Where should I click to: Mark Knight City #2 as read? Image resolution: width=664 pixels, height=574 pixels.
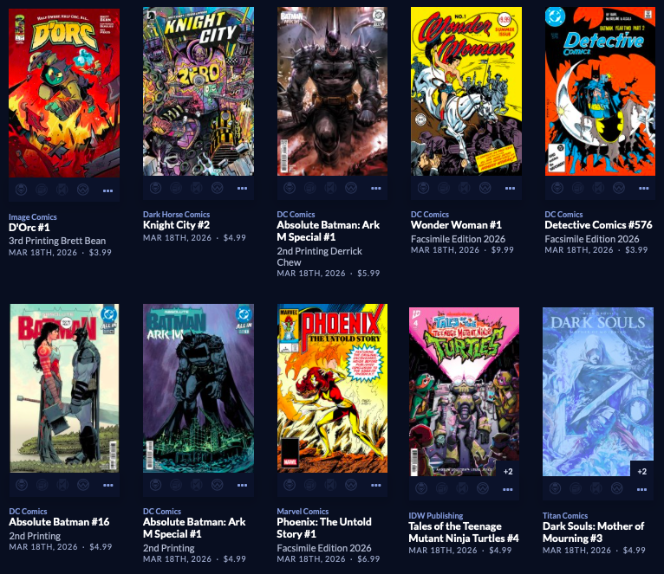(x=197, y=187)
